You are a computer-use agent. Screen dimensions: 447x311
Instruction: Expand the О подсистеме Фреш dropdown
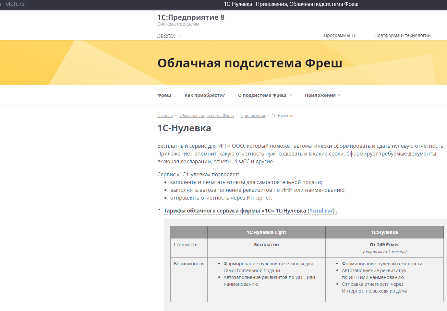[x=262, y=95]
